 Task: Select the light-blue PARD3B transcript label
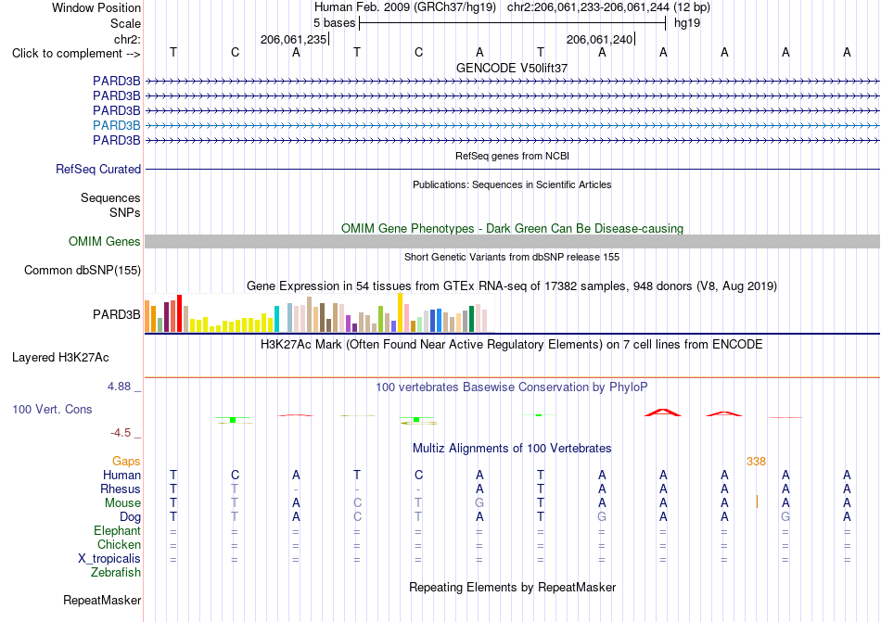[x=116, y=125]
